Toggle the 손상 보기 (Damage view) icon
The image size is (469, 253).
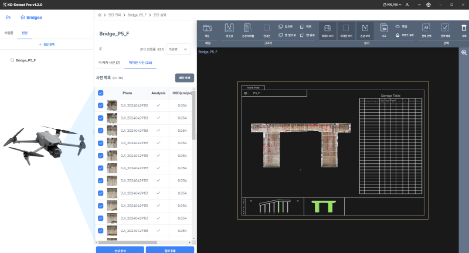(x=366, y=28)
